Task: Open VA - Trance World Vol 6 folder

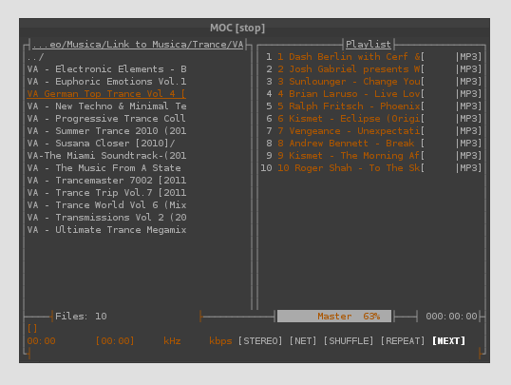Action: (x=106, y=205)
